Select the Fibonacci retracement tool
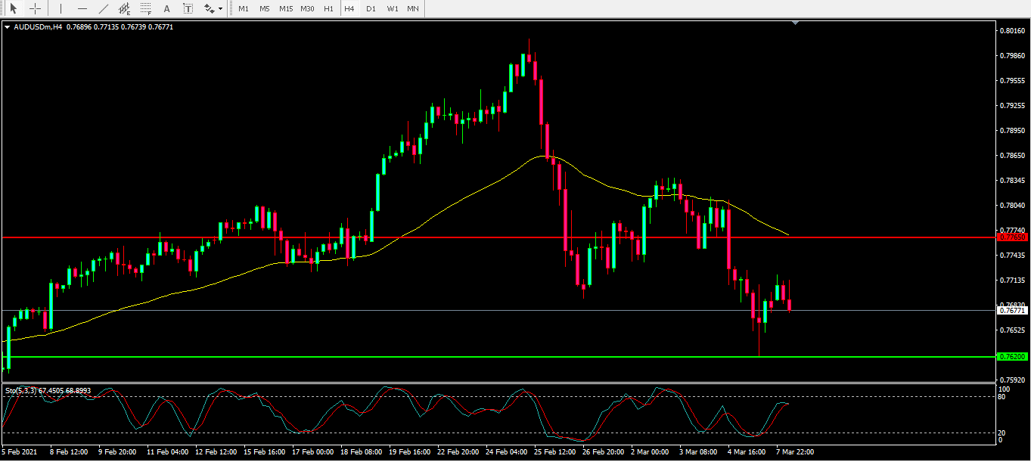The image size is (1031, 462). pyautogui.click(x=146, y=9)
